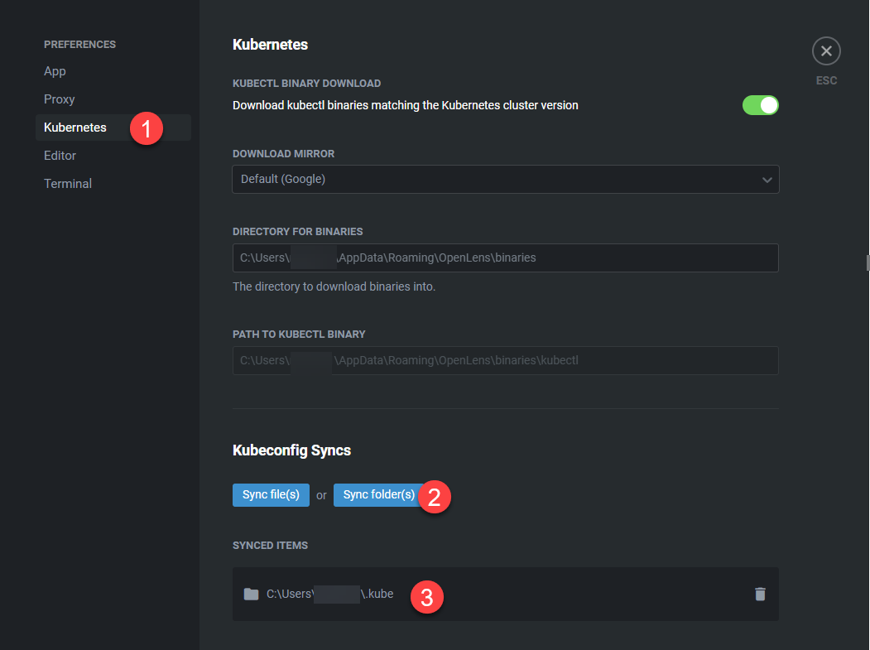Select Kubernetes in the preferences sidebar

[75, 128]
